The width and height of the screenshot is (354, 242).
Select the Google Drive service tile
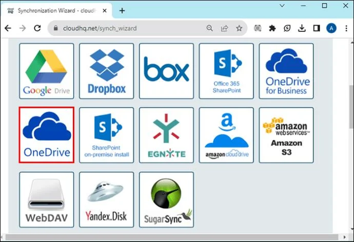click(47, 71)
